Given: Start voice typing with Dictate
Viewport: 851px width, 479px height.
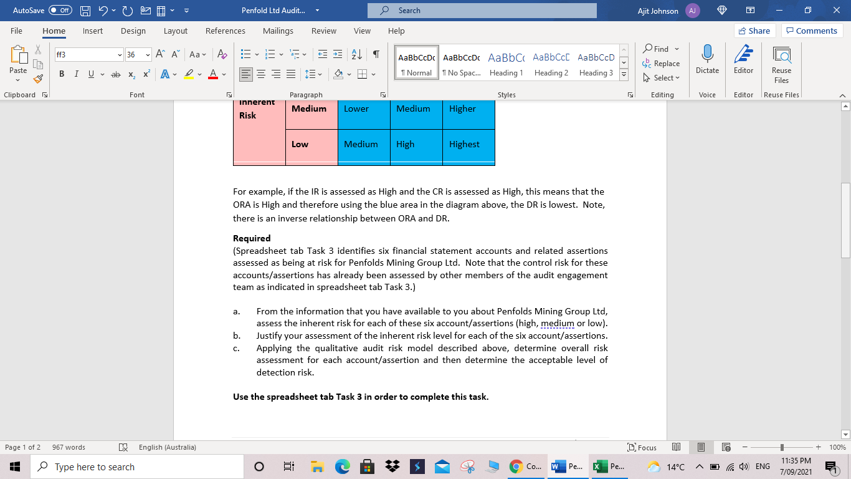Looking at the screenshot, I should (707, 62).
